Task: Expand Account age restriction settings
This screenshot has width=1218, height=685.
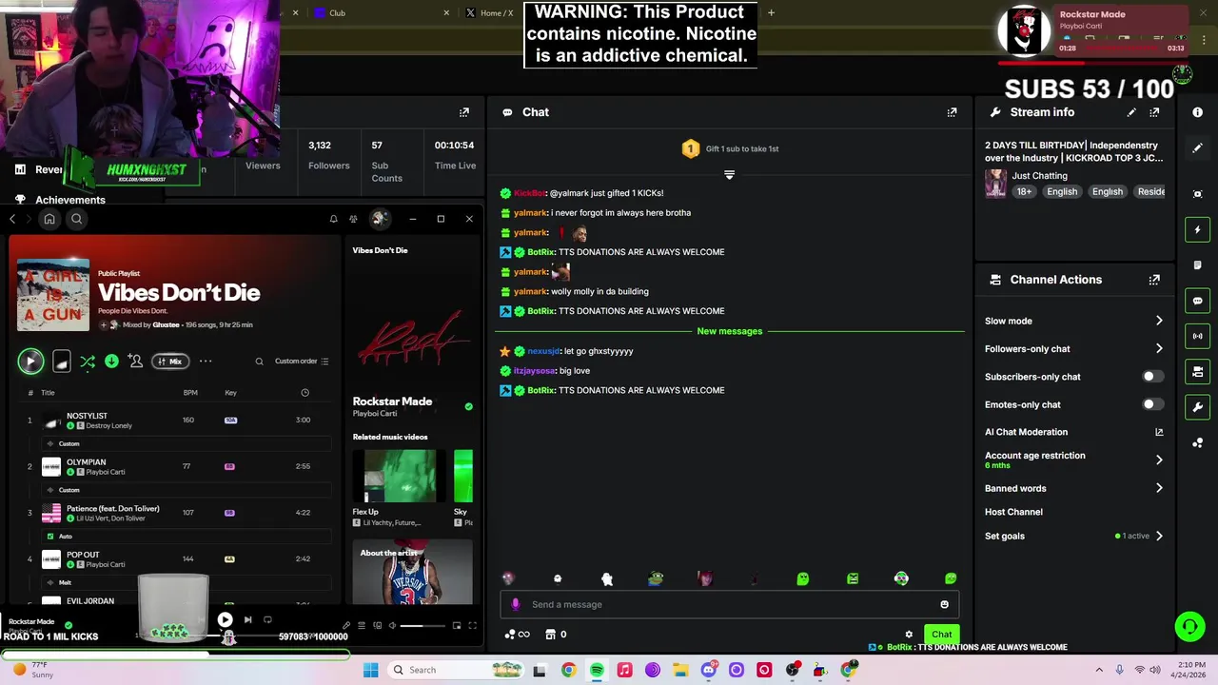Action: pyautogui.click(x=1073, y=460)
